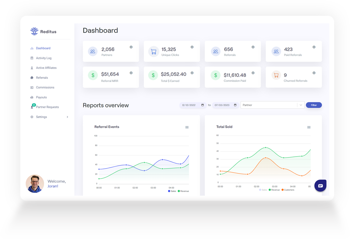Image resolution: width=350 pixels, height=239 pixels.
Task: Select Payouts in the sidebar menu
Action: pyautogui.click(x=42, y=97)
